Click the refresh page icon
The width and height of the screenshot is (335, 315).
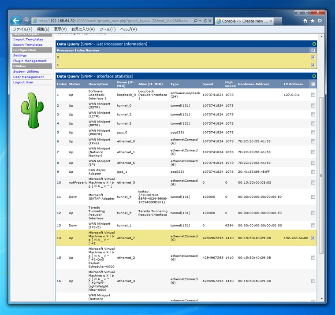[x=205, y=21]
